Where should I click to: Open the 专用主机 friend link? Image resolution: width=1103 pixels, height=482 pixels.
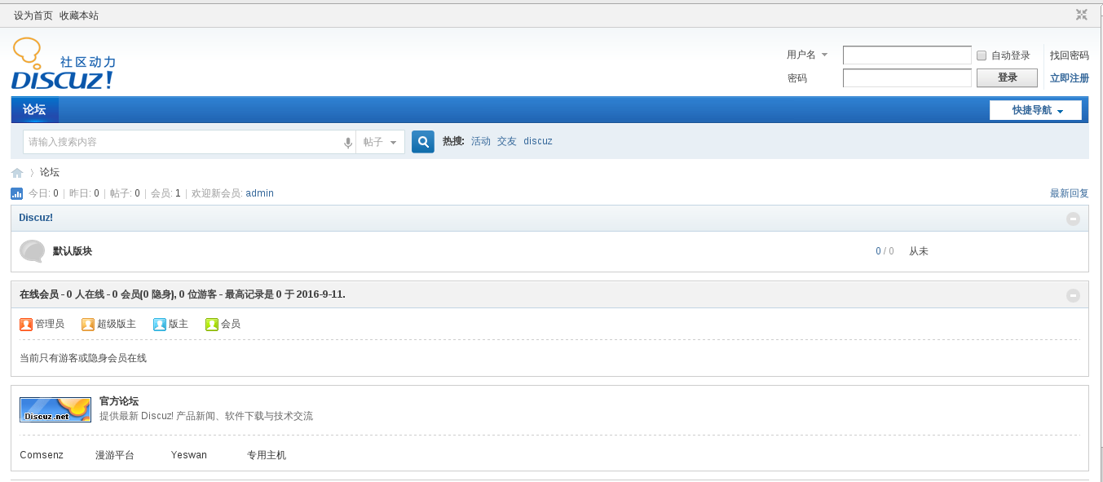tap(267, 455)
